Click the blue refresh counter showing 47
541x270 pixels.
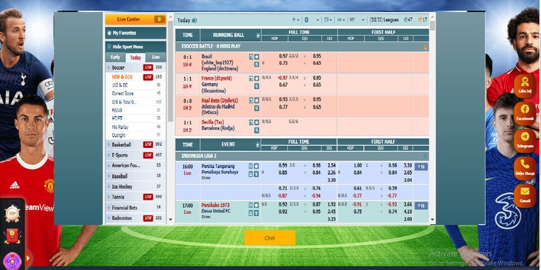coord(408,20)
